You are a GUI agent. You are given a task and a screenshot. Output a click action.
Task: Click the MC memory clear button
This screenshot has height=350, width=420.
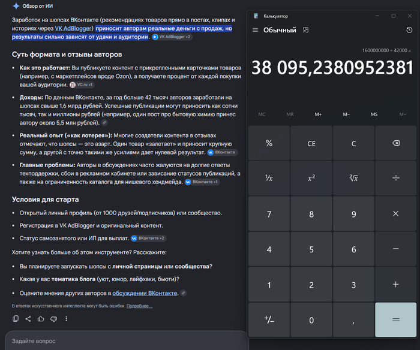pyautogui.click(x=262, y=114)
